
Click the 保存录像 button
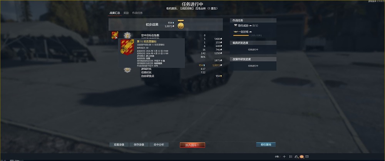139,144
